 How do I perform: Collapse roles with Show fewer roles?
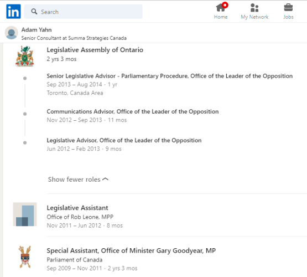pyautogui.click(x=78, y=179)
